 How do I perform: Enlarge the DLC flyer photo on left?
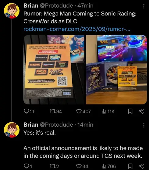point(54,70)
